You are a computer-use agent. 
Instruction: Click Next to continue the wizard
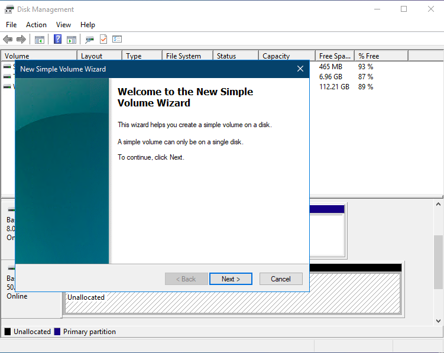point(231,279)
